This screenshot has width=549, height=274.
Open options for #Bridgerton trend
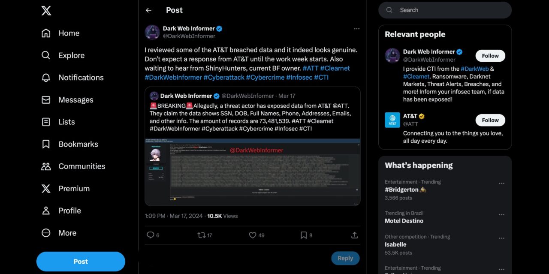click(x=501, y=184)
